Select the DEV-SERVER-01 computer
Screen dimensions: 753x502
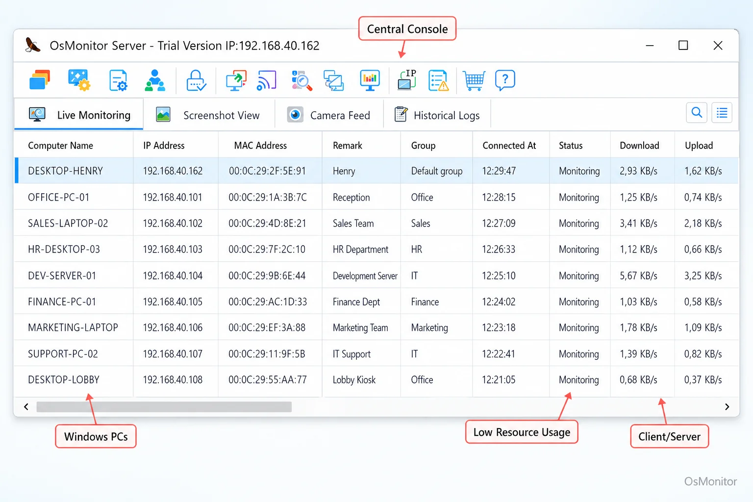click(x=62, y=276)
